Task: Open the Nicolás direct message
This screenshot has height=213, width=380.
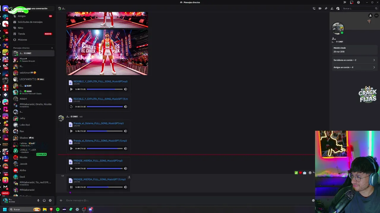Action: pyautogui.click(x=33, y=157)
